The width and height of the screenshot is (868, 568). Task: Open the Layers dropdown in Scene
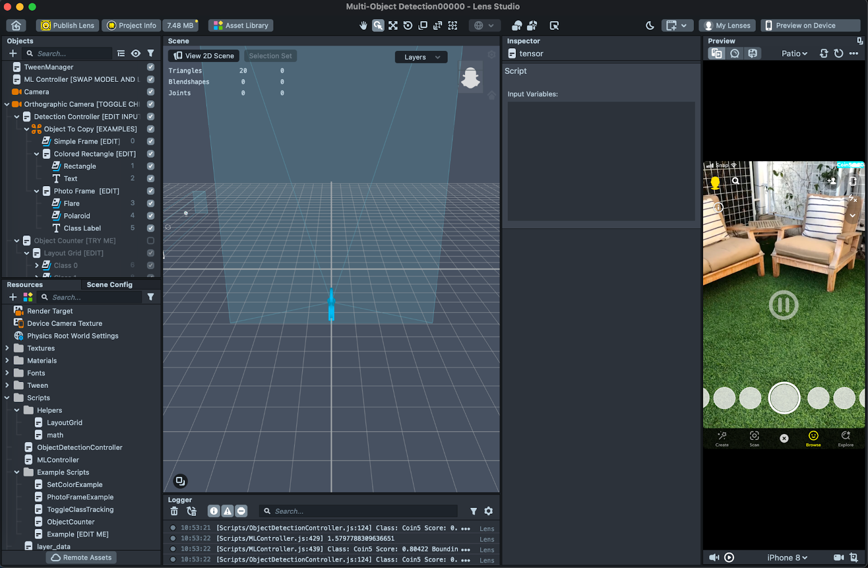[x=421, y=57]
